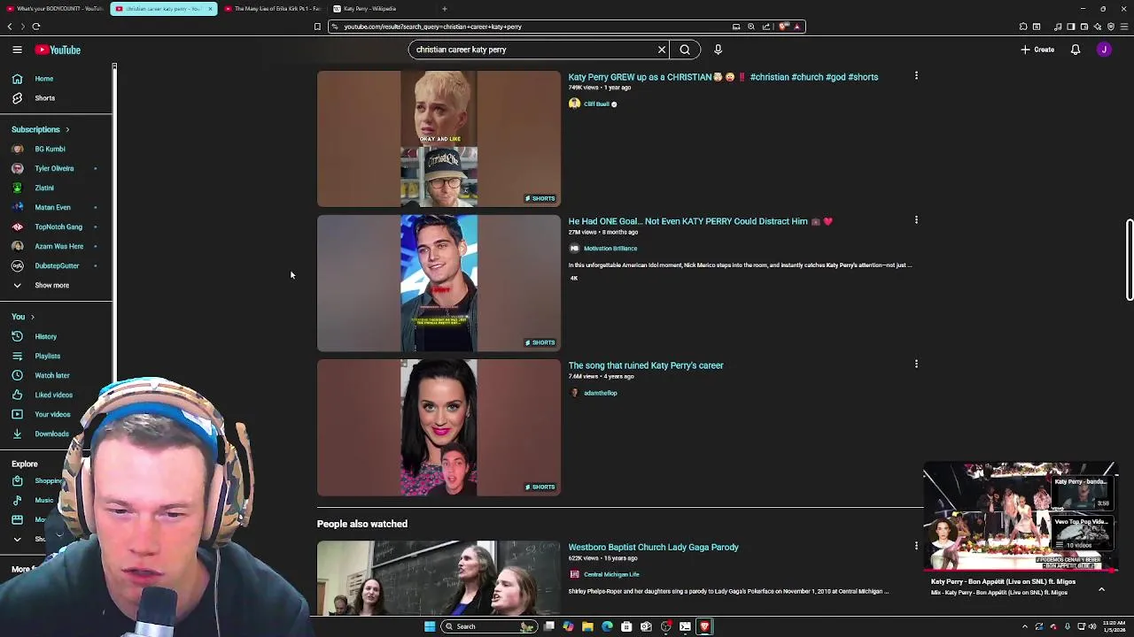Open the DubstepGutter subscription

57,265
